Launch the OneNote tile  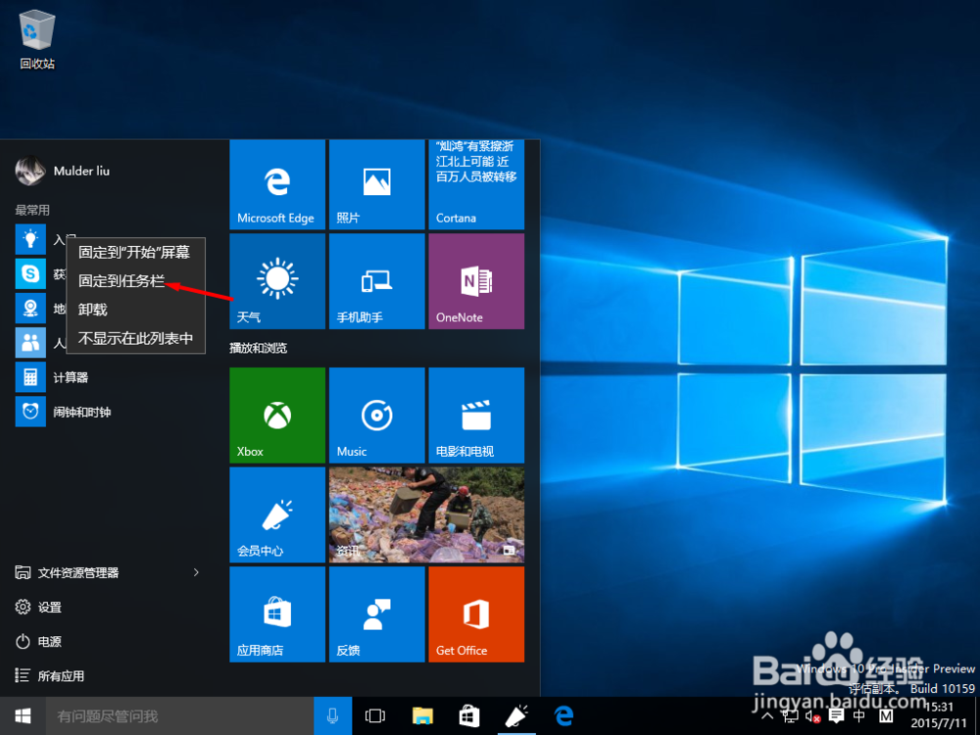[476, 281]
